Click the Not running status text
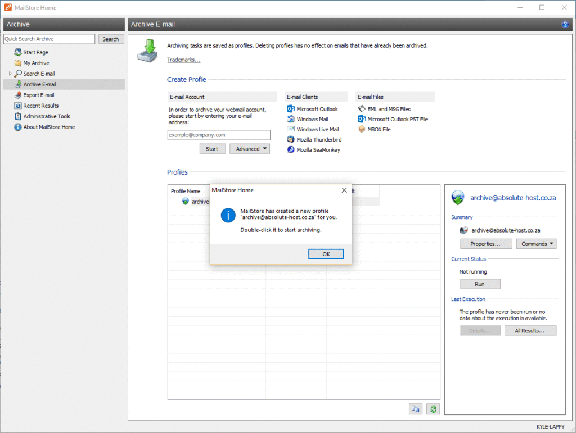 473,271
